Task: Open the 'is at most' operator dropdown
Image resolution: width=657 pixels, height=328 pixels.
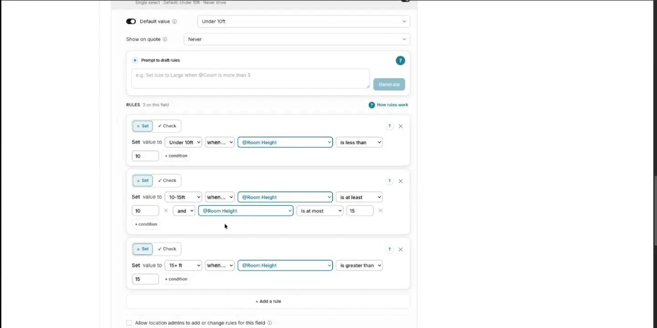Action: (320, 211)
